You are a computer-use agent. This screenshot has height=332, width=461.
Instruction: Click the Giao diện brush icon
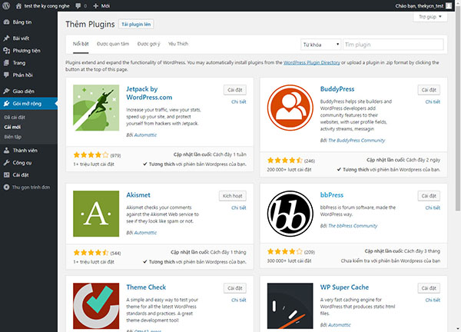(x=6, y=91)
